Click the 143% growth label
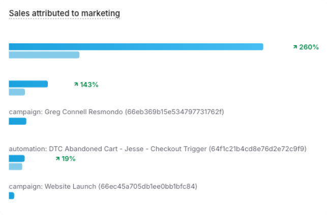Screen dimensions: 327x215 tap(89, 84)
